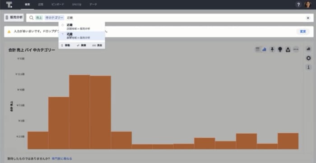Switch to chart view toggle
This screenshot has height=163, width=316.
(x=264, y=50)
